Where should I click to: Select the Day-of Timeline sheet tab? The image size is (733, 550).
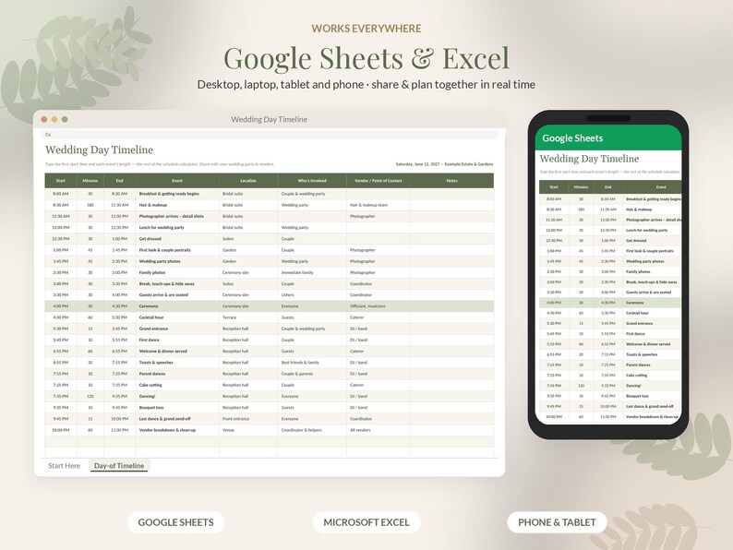point(119,466)
